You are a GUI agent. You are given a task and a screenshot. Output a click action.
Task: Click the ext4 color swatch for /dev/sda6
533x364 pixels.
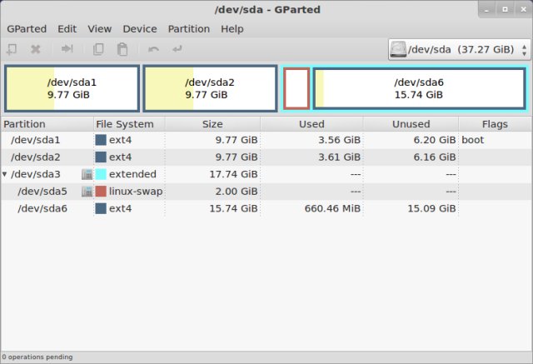tap(101, 208)
